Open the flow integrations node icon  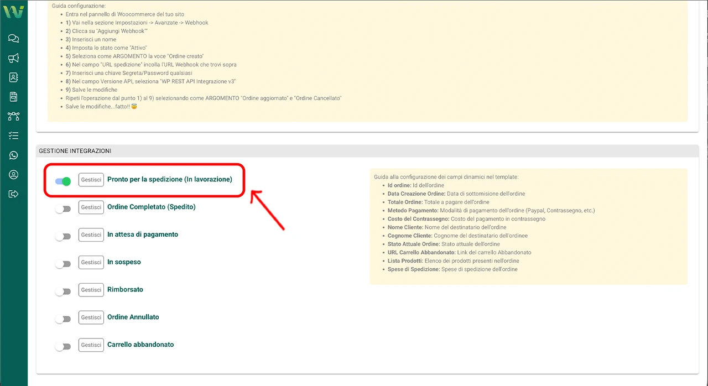[x=14, y=116]
